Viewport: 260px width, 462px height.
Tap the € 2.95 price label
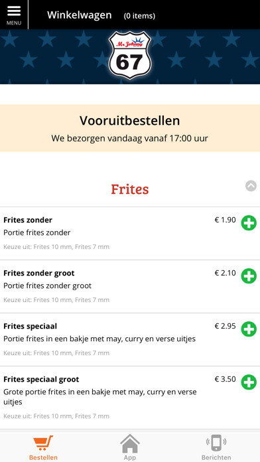[226, 326]
